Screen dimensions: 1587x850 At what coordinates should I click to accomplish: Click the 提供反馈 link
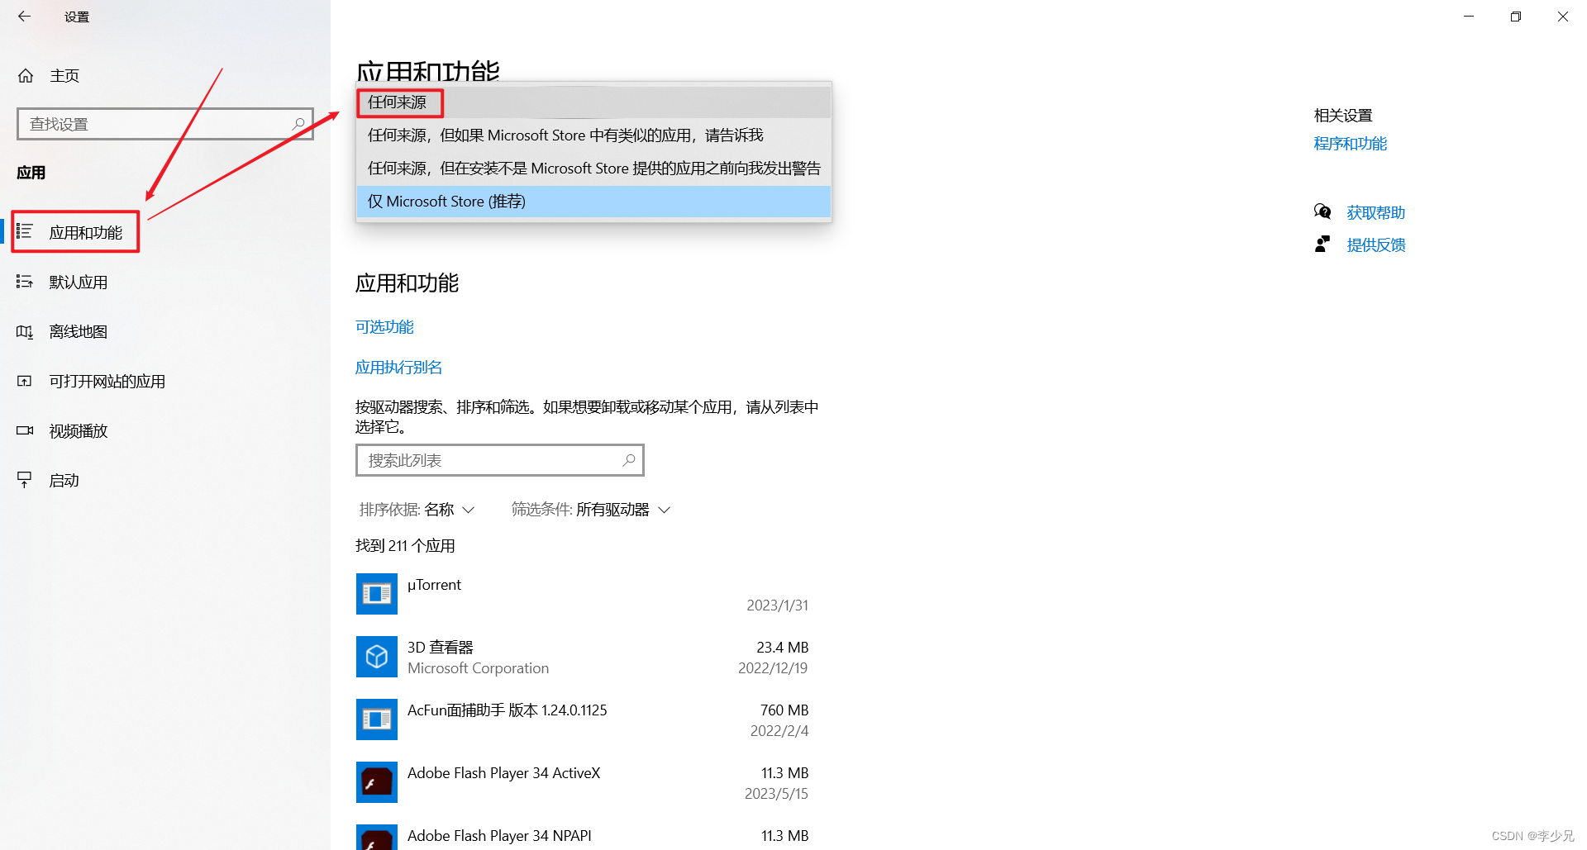pos(1376,245)
